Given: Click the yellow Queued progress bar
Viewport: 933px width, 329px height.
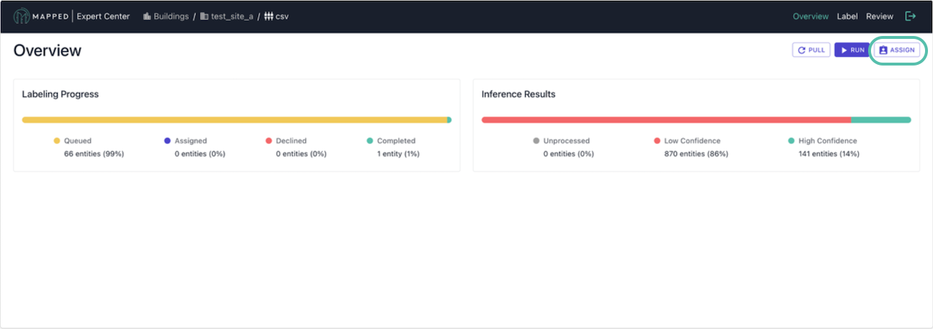Looking at the screenshot, I should tap(234, 120).
